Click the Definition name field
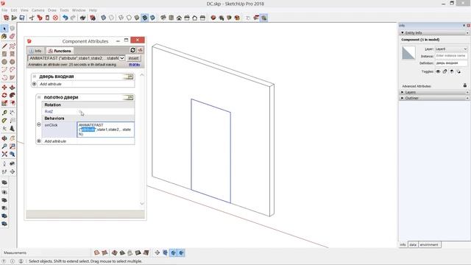The height and width of the screenshot is (265, 471). coord(451,63)
